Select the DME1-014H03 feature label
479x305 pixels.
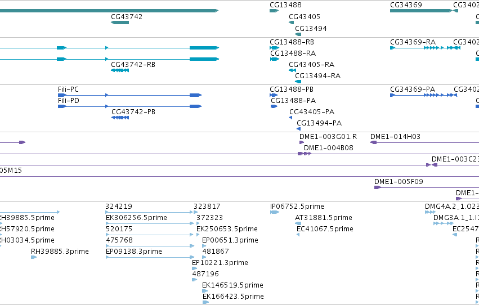(x=395, y=137)
